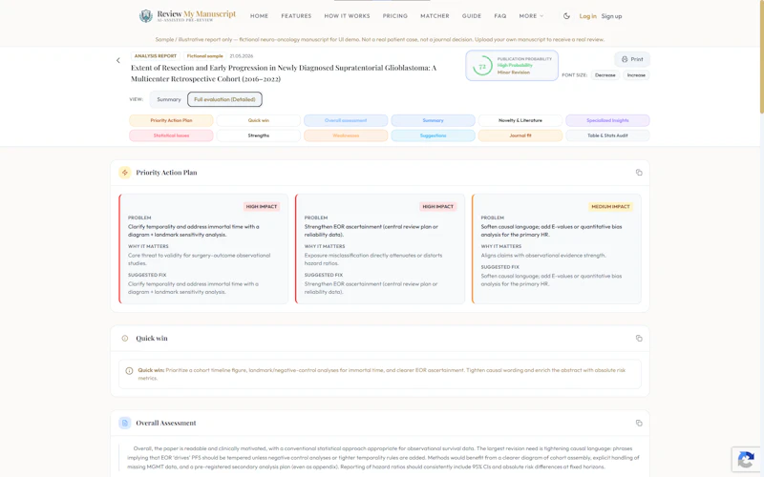The height and width of the screenshot is (477, 764).
Task: Decrease the font size
Action: pyautogui.click(x=605, y=75)
